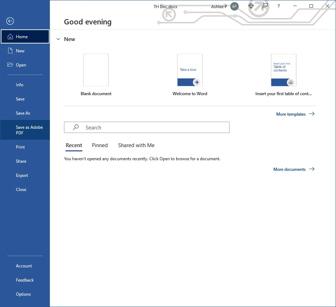Screen dimensions: 336x307
Task: Select Save as Adobe PDF
Action: tap(25, 130)
